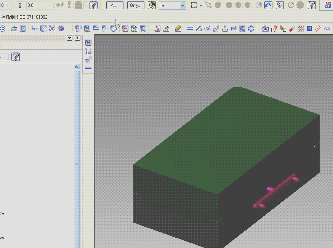Select the dashed rectangle window selection tool
Image resolution: width=333 pixels, height=248 pixels.
pos(194,5)
